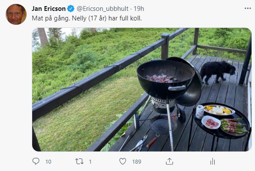Screen dimensions: 255x171
Task: Retweet this post via the retweet icon
Action: (79, 161)
